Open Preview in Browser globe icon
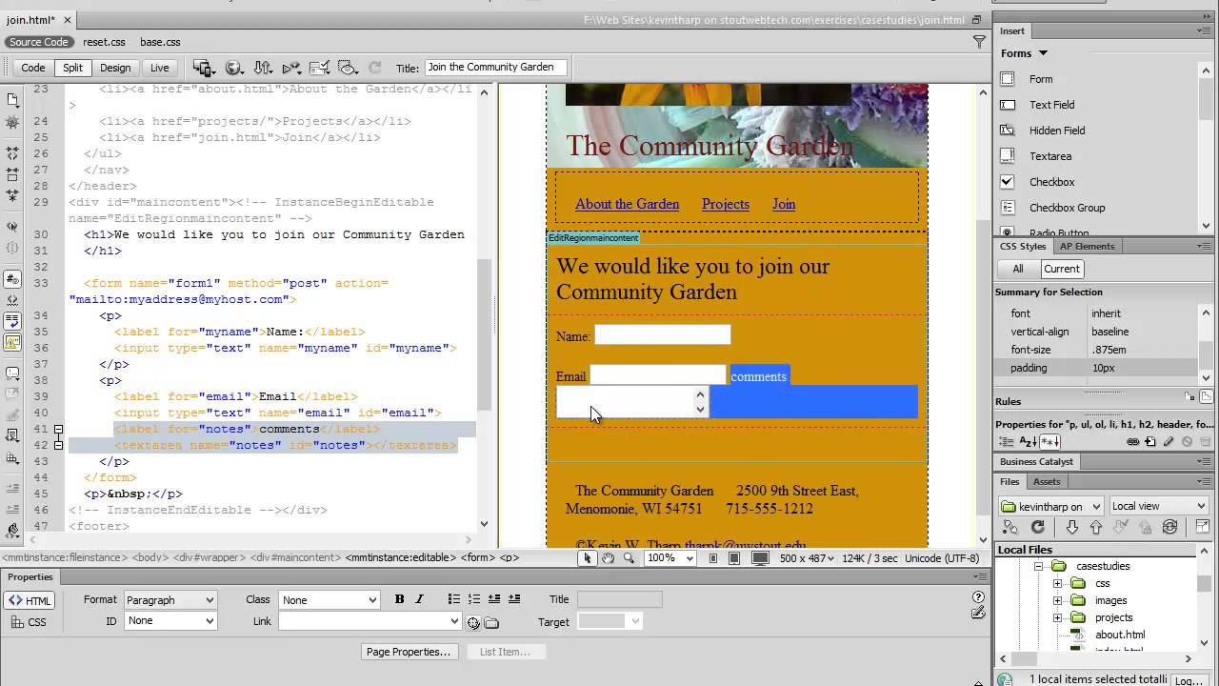The width and height of the screenshot is (1219, 686). tap(233, 68)
